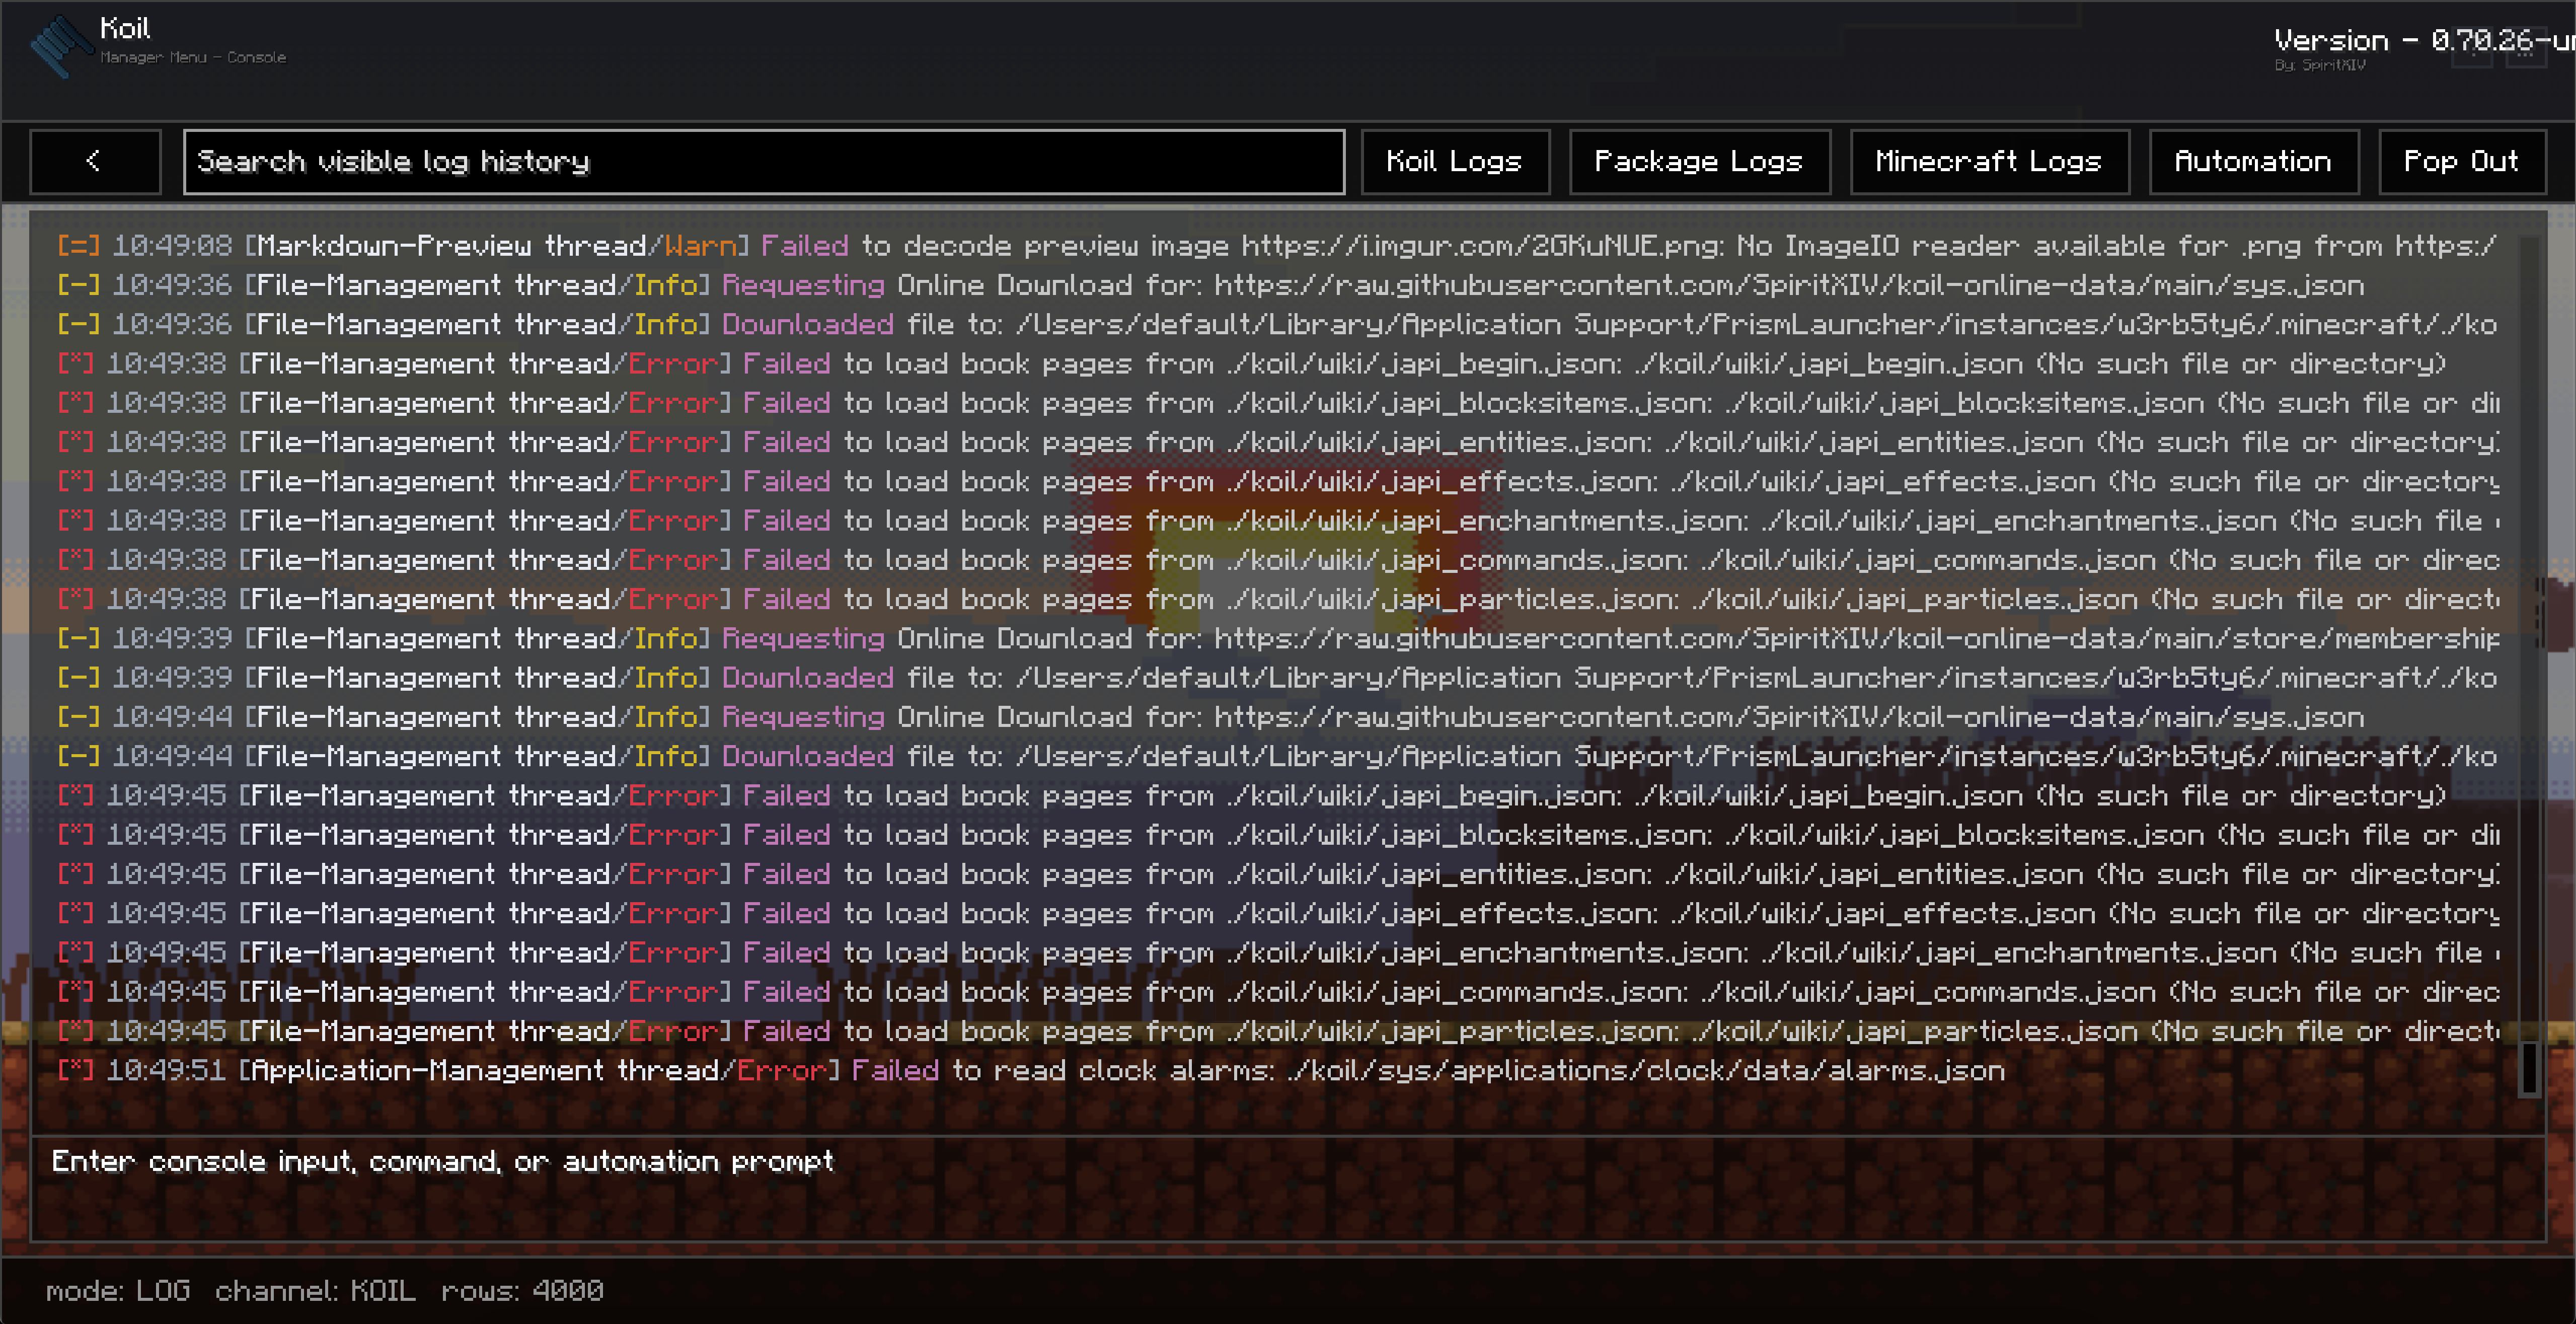The image size is (2576, 1324).
Task: Select the 10:49:44 Downloaded file line
Action: tap(1277, 756)
